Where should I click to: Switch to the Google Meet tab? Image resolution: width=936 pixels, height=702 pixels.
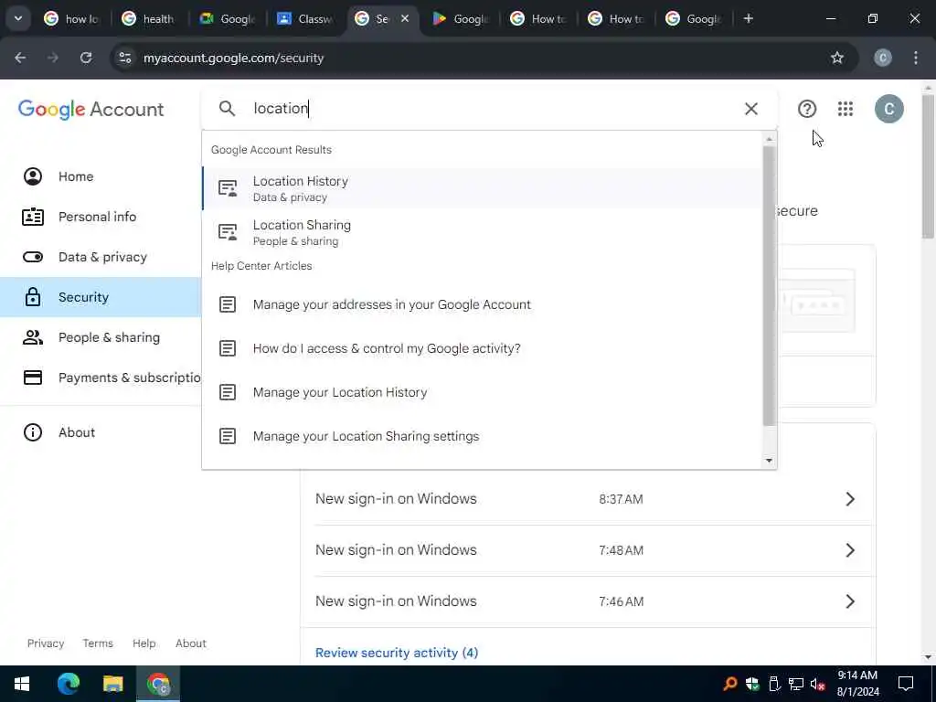227,18
